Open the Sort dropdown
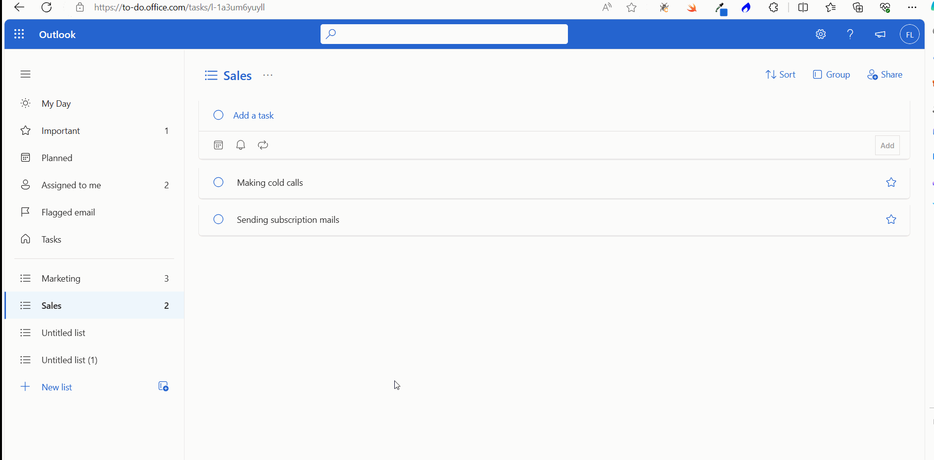The height and width of the screenshot is (460, 934). coord(780,74)
